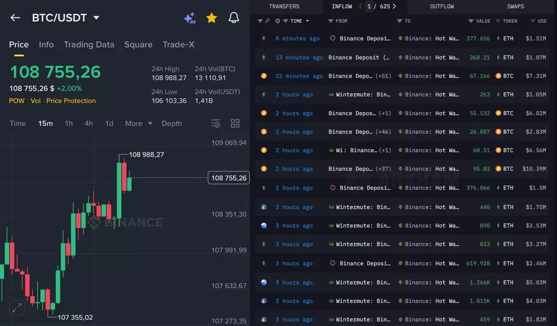Open price alerts bell icon

(234, 18)
